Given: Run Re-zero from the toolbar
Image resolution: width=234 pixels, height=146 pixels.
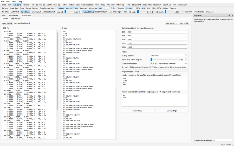Looking at the screenshot, I should click(5, 8).
